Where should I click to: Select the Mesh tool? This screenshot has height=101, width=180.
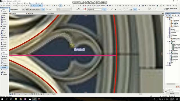pos(4,49)
